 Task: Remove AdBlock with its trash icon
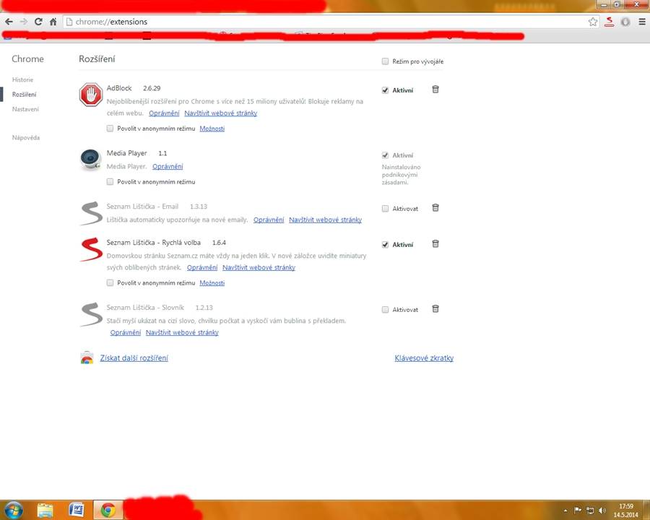435,89
